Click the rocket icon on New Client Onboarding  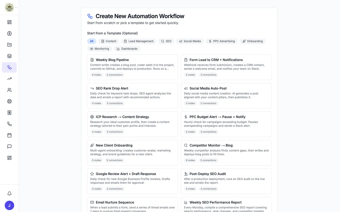(92, 145)
